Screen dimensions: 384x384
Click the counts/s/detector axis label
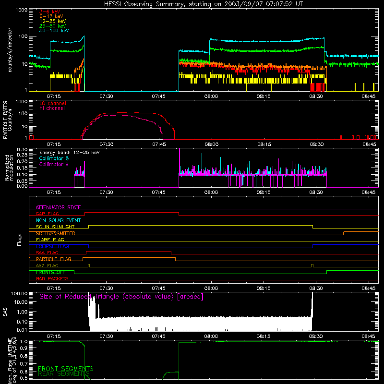click(10, 50)
